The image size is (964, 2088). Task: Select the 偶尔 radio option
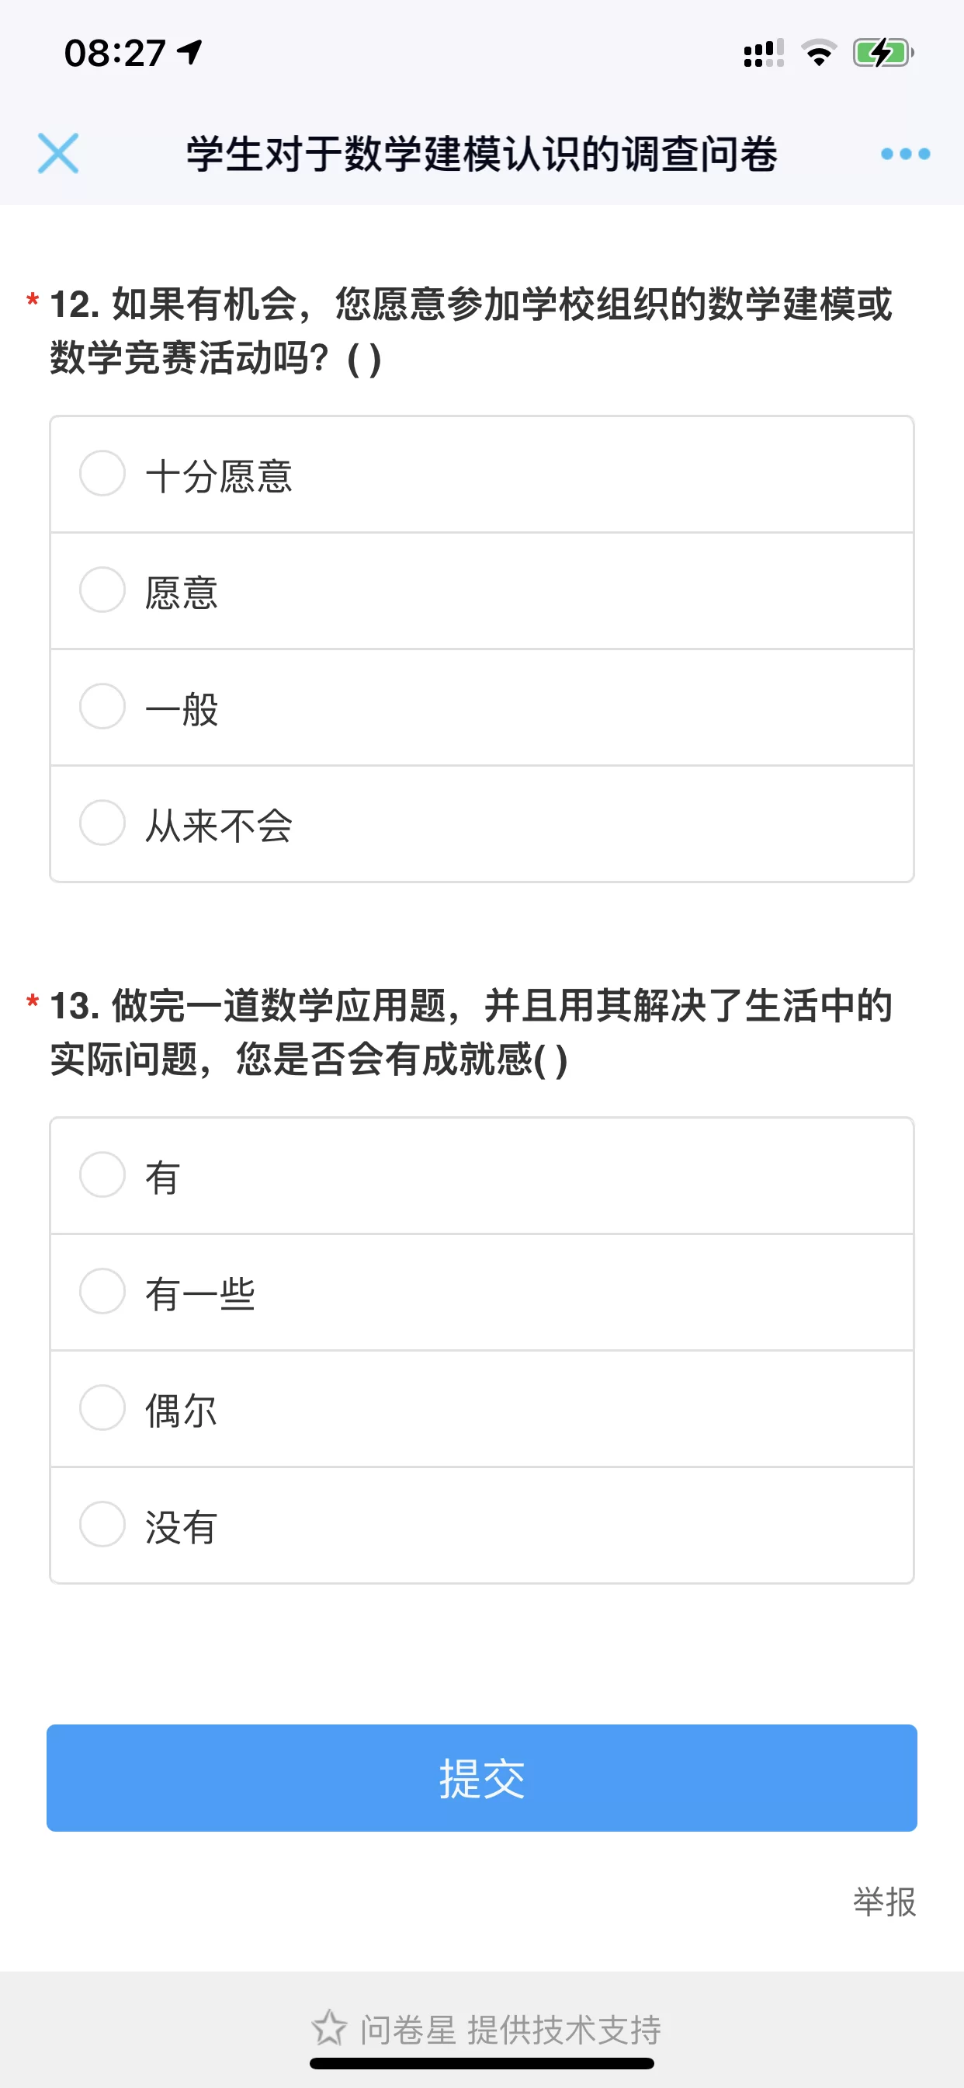point(103,1407)
